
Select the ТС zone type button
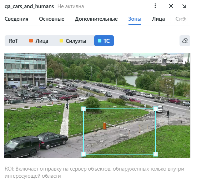(x=104, y=41)
